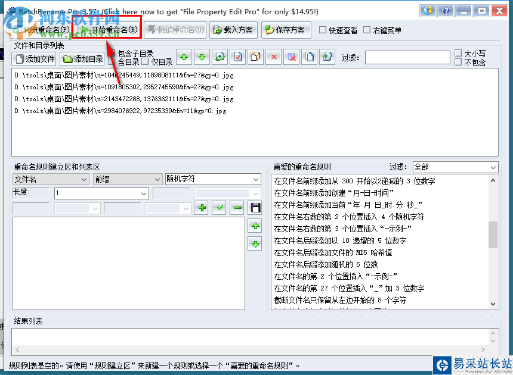Move selected file up with green arrow
Viewport: 513px width, 375px height.
184,58
